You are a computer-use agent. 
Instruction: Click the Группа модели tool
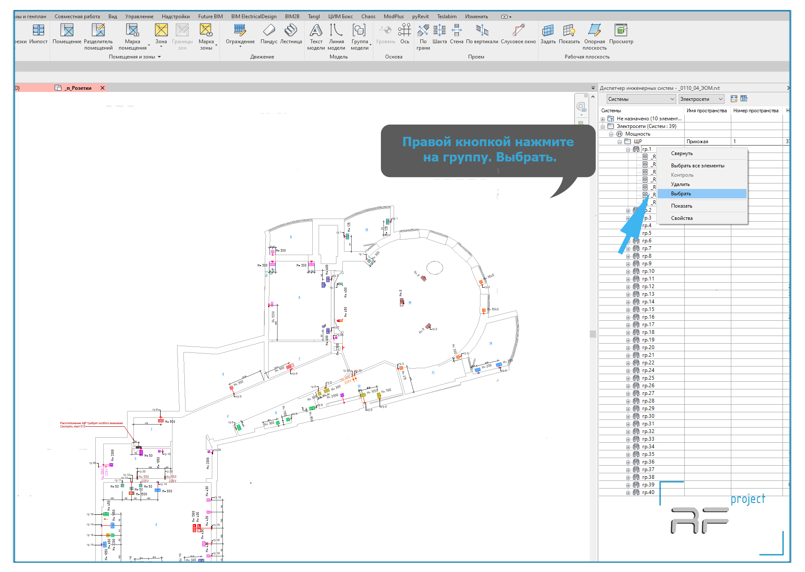(360, 37)
